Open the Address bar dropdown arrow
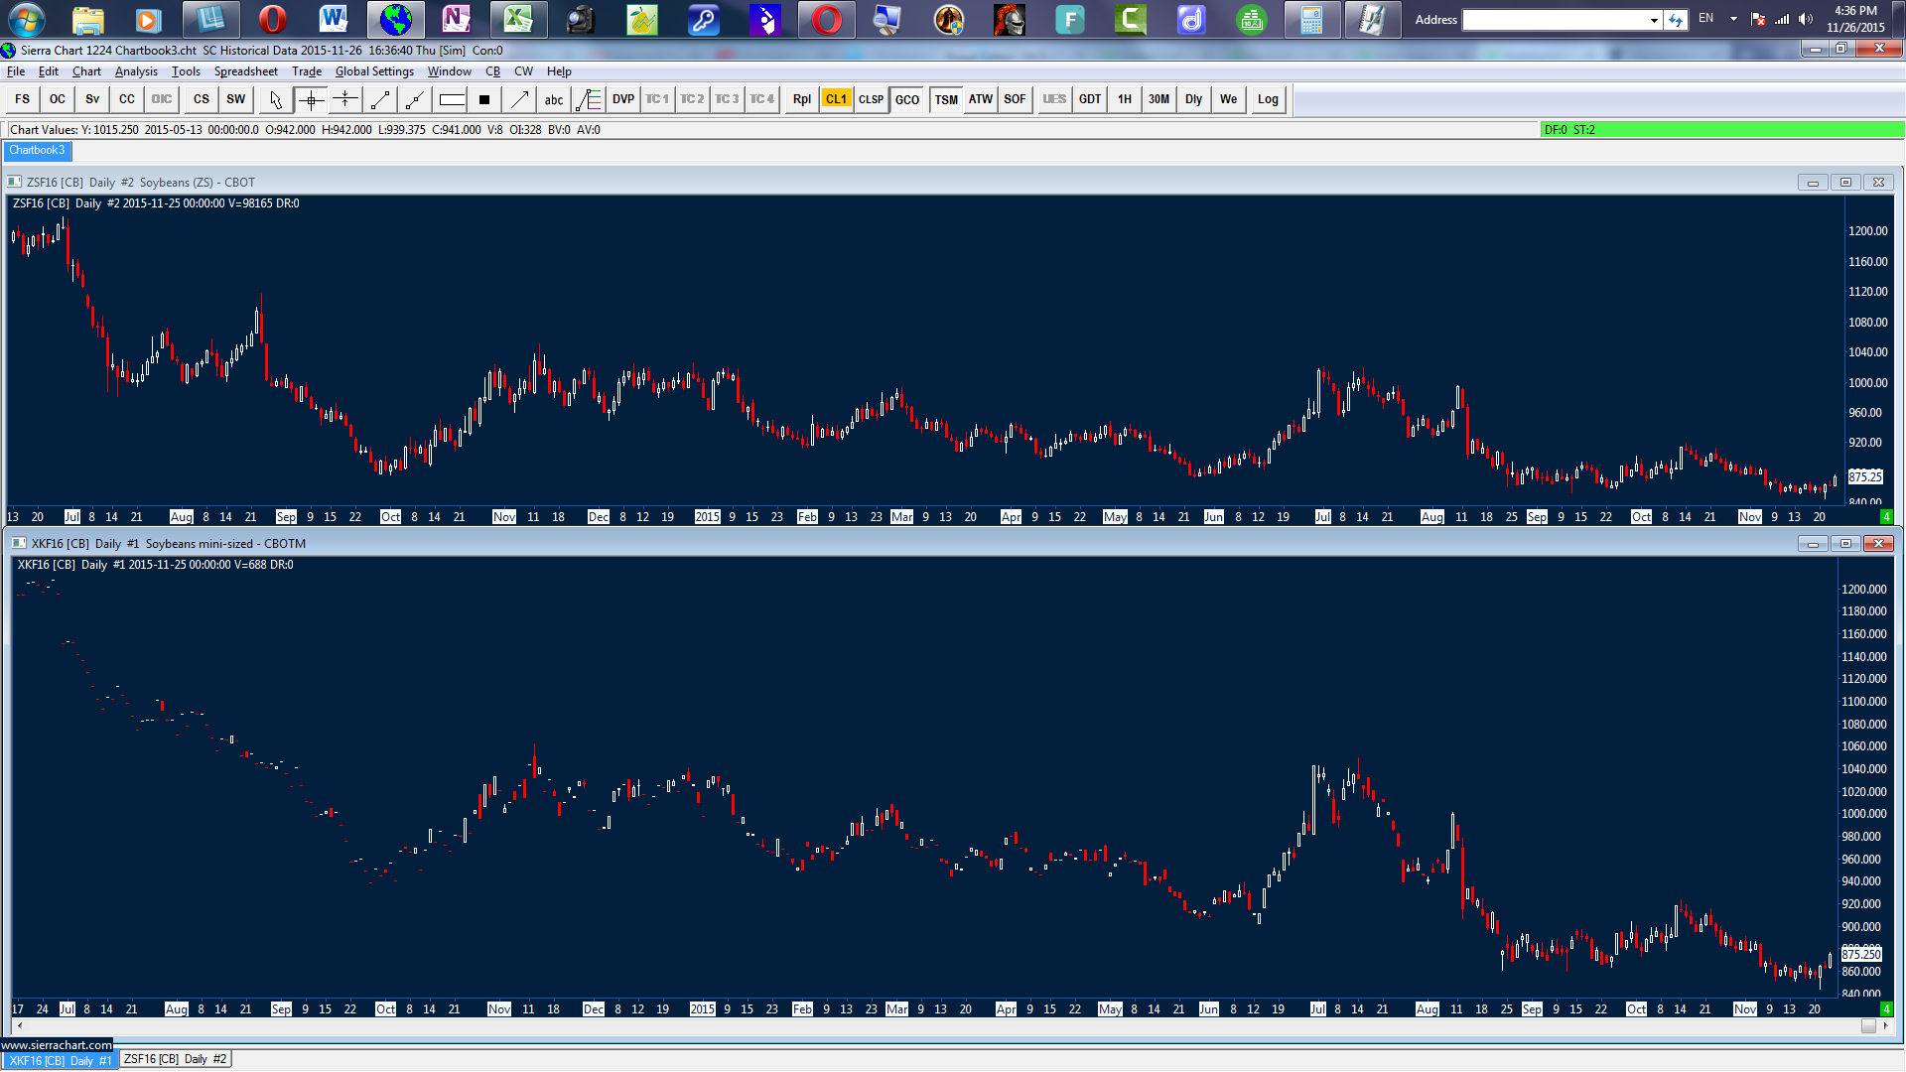 click(1654, 20)
